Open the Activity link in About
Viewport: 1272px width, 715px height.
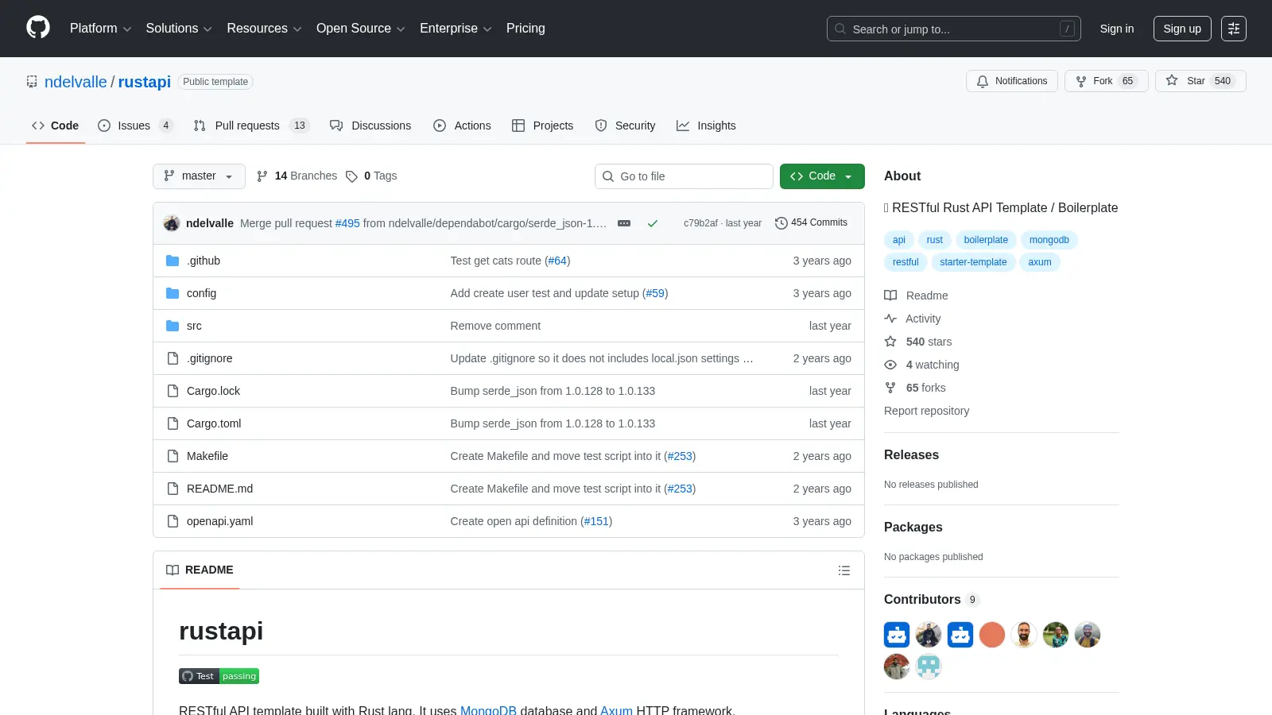(913, 319)
